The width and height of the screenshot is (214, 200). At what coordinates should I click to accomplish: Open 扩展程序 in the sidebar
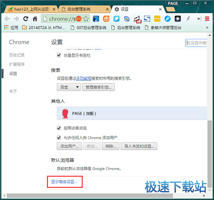click(x=17, y=64)
